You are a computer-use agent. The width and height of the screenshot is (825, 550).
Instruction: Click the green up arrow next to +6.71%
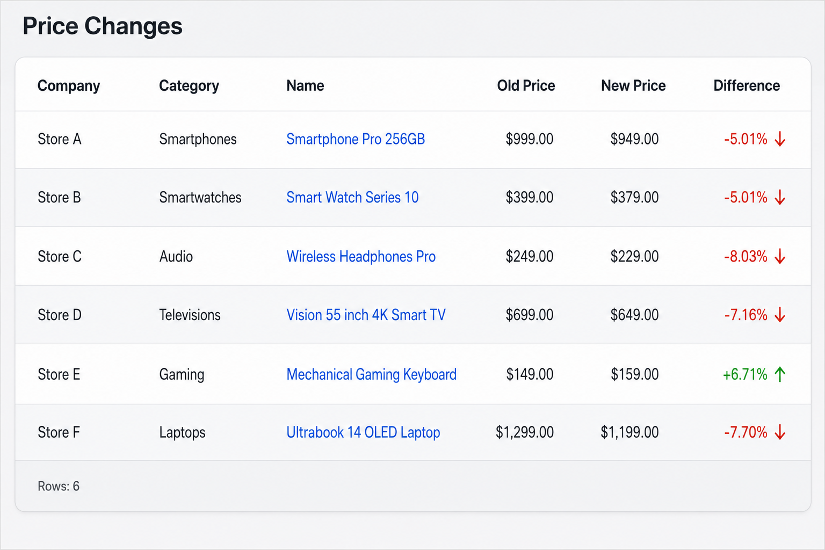(780, 374)
